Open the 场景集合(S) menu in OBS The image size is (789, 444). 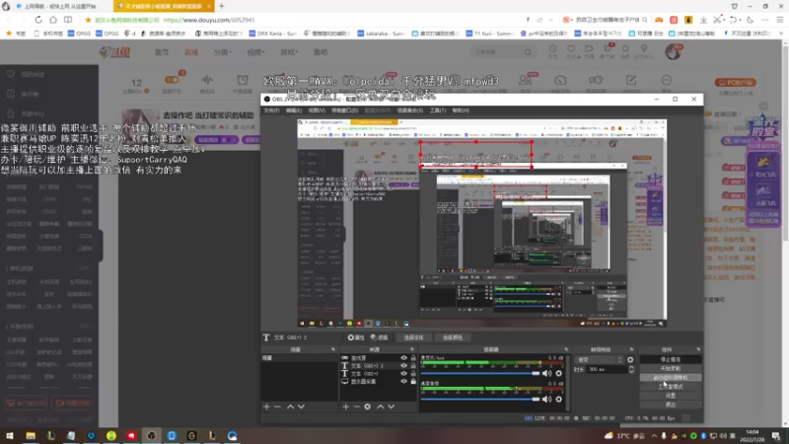[x=410, y=111]
